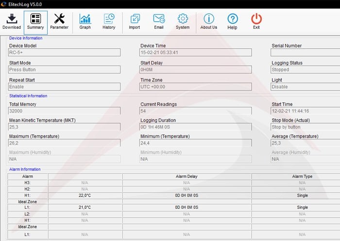The image size is (340, 241).
Task: Click the Import data icon
Action: [135, 21]
